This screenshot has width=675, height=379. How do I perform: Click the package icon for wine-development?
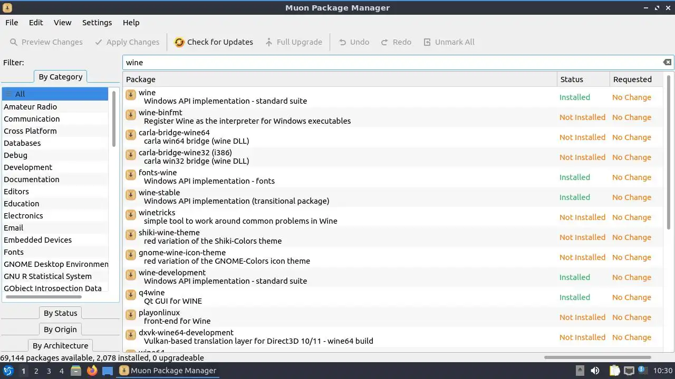[131, 275]
